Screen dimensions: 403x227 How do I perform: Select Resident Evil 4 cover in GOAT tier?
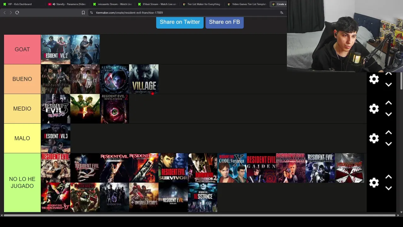pyautogui.click(x=85, y=49)
